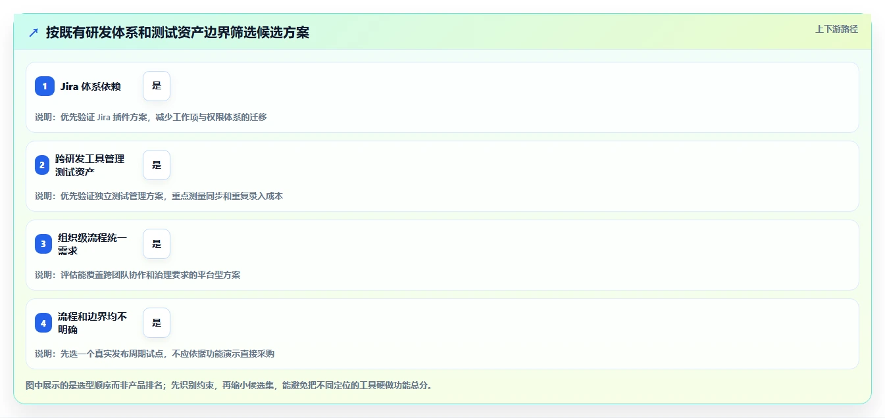Click the 是 button next to 流程和边界均不明确
The image size is (885, 418).
(157, 323)
